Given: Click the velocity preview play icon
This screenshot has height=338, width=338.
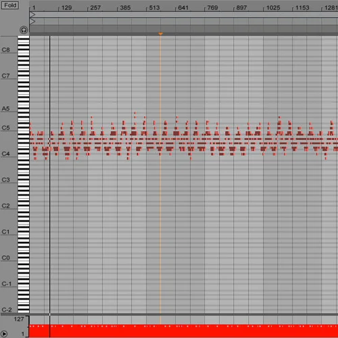Looking at the screenshot, I should [4, 334].
